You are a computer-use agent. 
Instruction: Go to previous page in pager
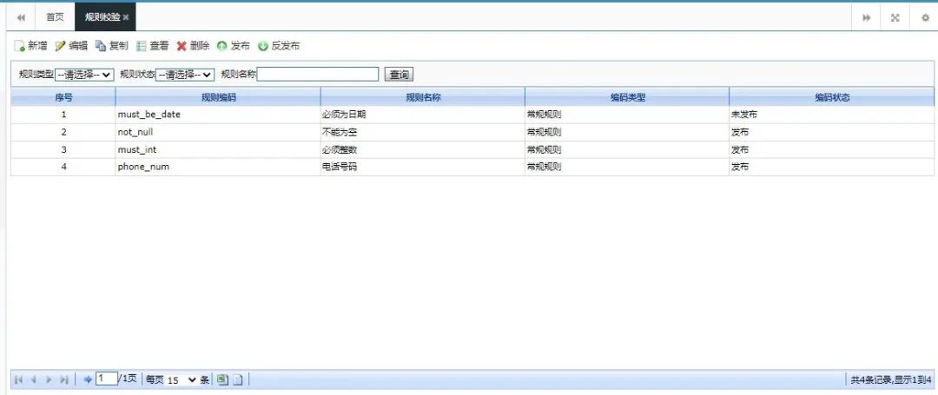pyautogui.click(x=34, y=379)
